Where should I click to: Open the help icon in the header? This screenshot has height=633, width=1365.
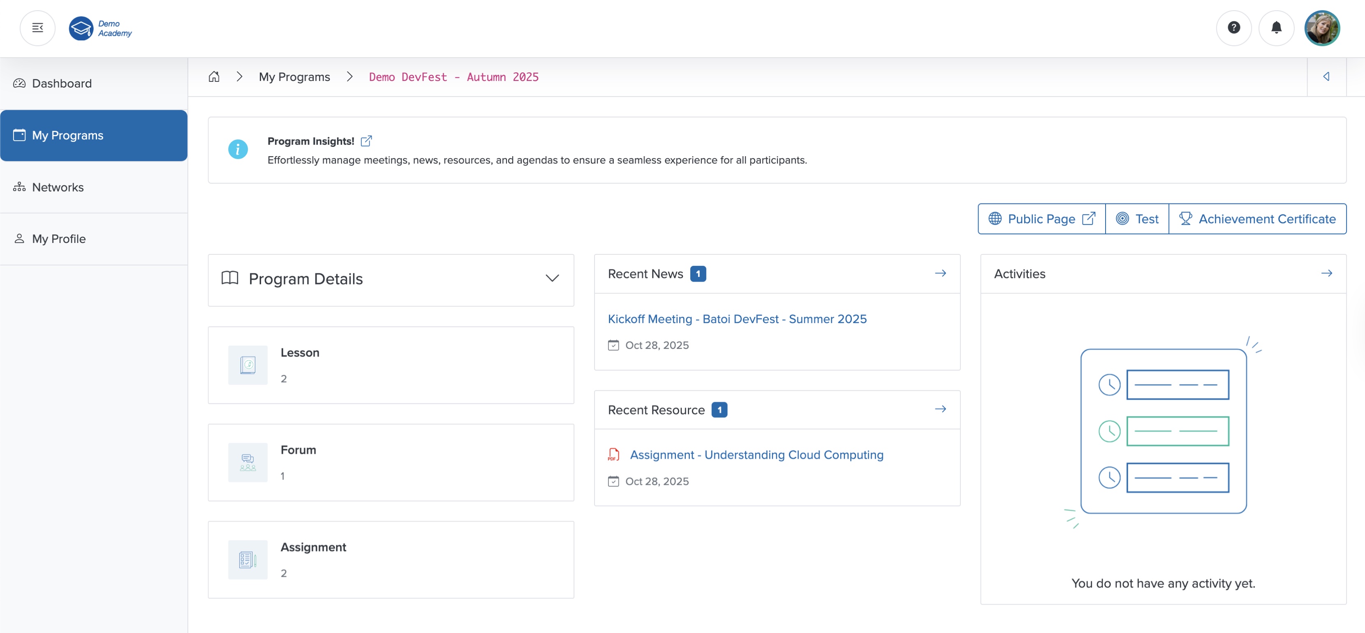pyautogui.click(x=1233, y=28)
